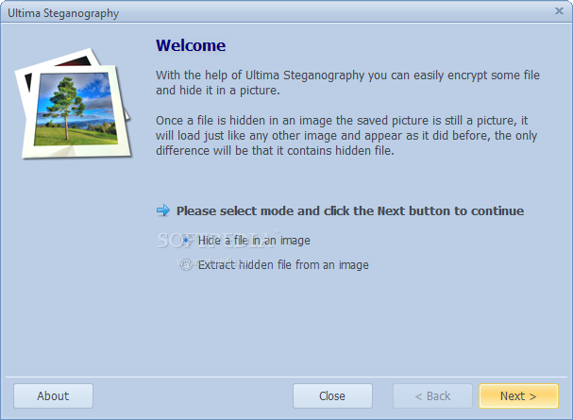Click the blue arrow icon beside instructions

(x=163, y=210)
